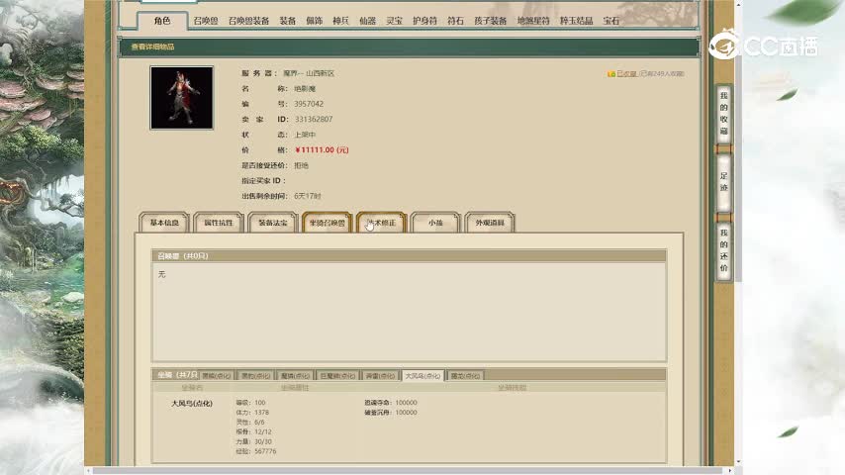Click the horizontal scrollbar right arrow
This screenshot has height=475, width=845.
[730, 471]
